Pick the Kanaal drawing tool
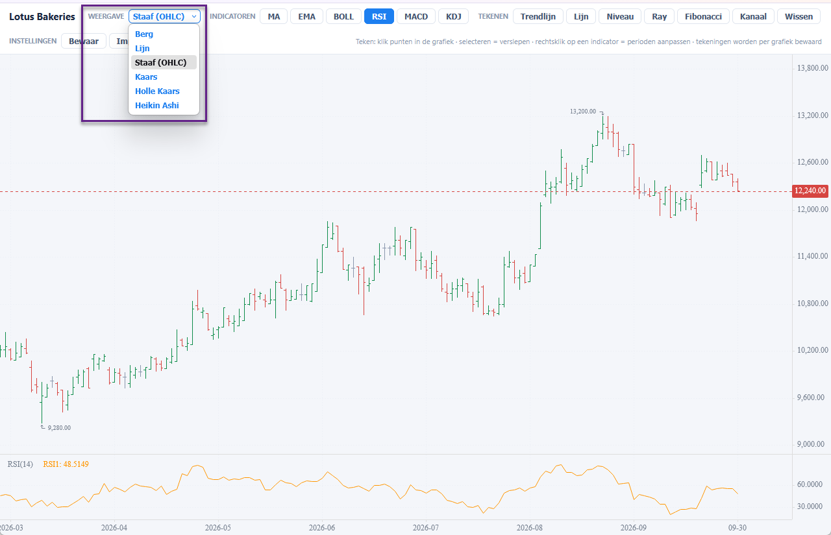831x535 pixels. click(x=753, y=16)
